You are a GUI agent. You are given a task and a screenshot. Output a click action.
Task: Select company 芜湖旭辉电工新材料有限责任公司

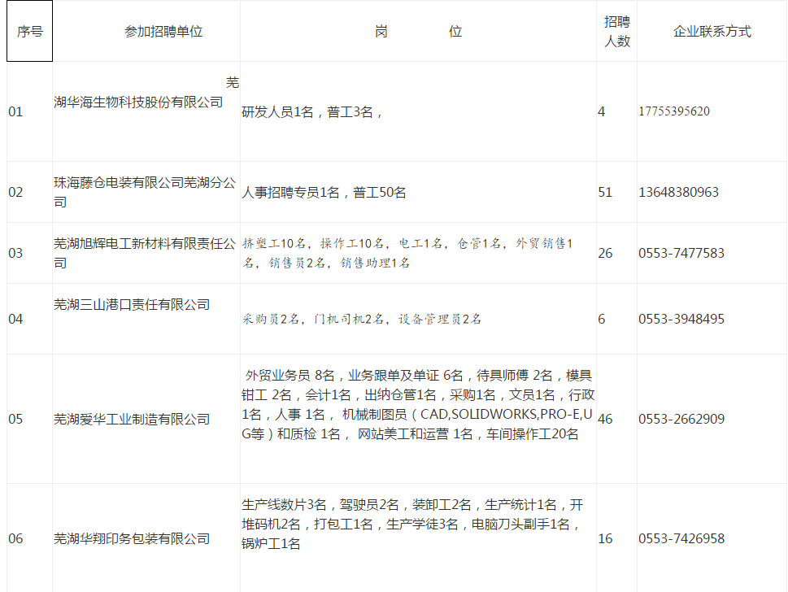coord(145,253)
